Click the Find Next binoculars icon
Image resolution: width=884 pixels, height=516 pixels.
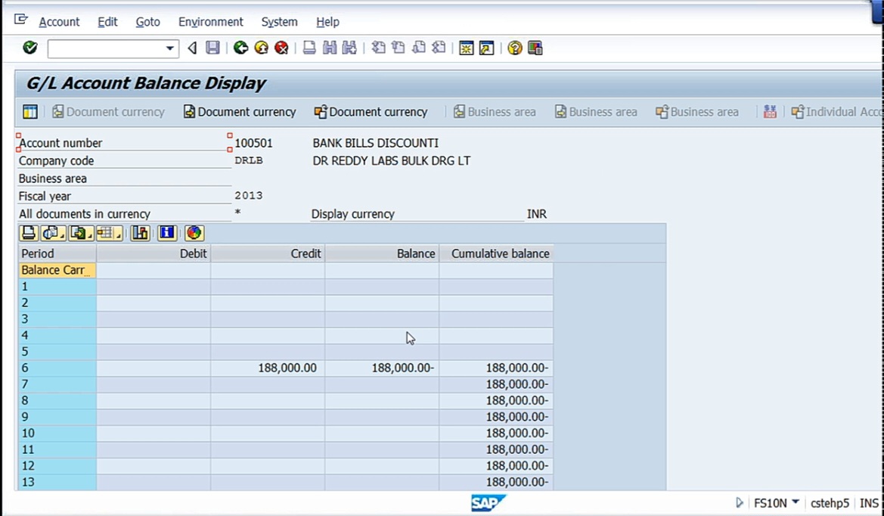(x=349, y=48)
